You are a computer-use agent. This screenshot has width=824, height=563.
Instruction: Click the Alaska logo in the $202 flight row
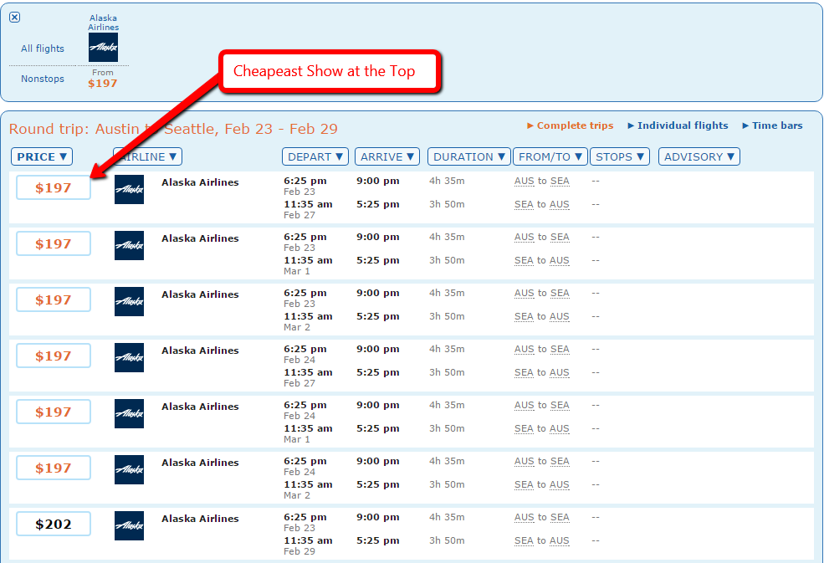coord(129,525)
